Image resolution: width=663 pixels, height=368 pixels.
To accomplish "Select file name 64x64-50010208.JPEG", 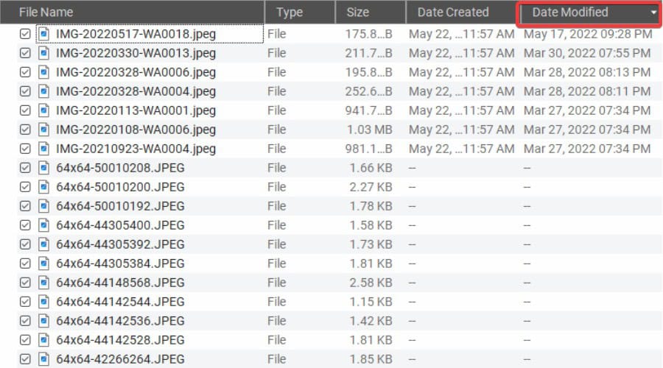I will tap(120, 168).
